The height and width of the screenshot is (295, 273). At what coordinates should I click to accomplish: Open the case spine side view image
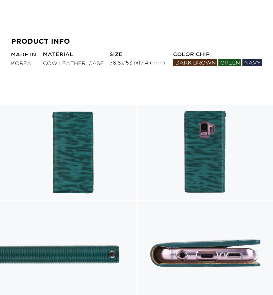(x=68, y=248)
